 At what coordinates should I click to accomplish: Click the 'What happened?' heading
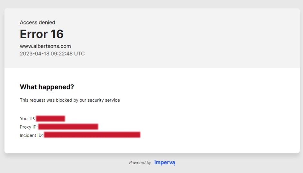(47, 87)
